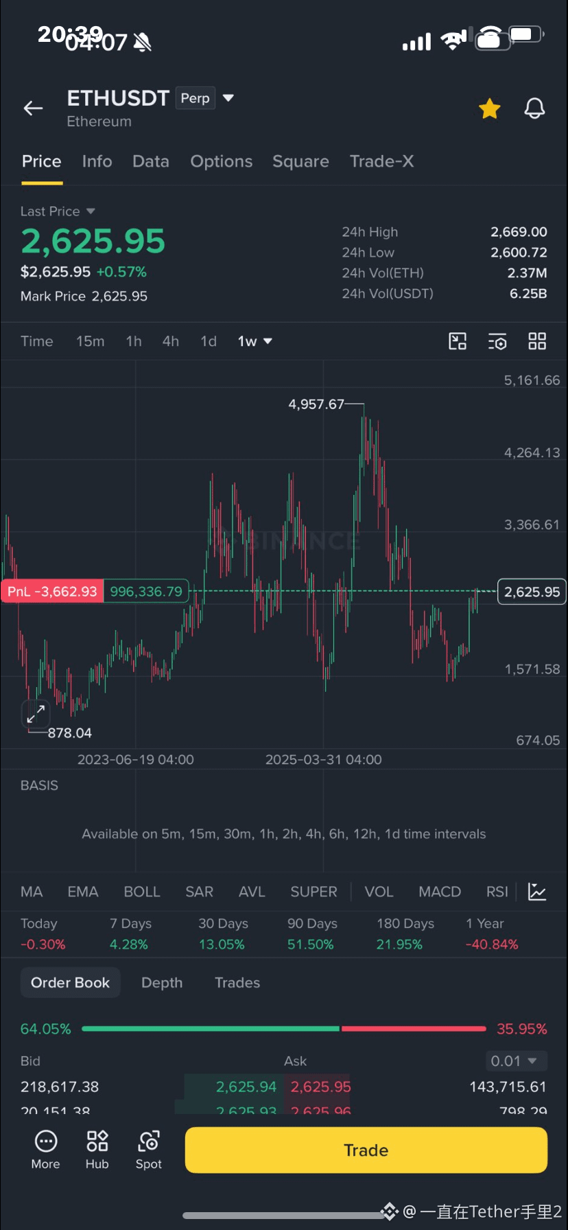Open the Hub icon
Screen dimensions: 568x1230
97,1150
